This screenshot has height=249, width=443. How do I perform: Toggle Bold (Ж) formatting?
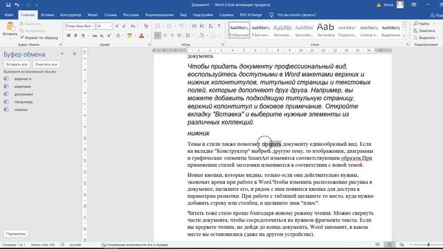pyautogui.click(x=69, y=35)
